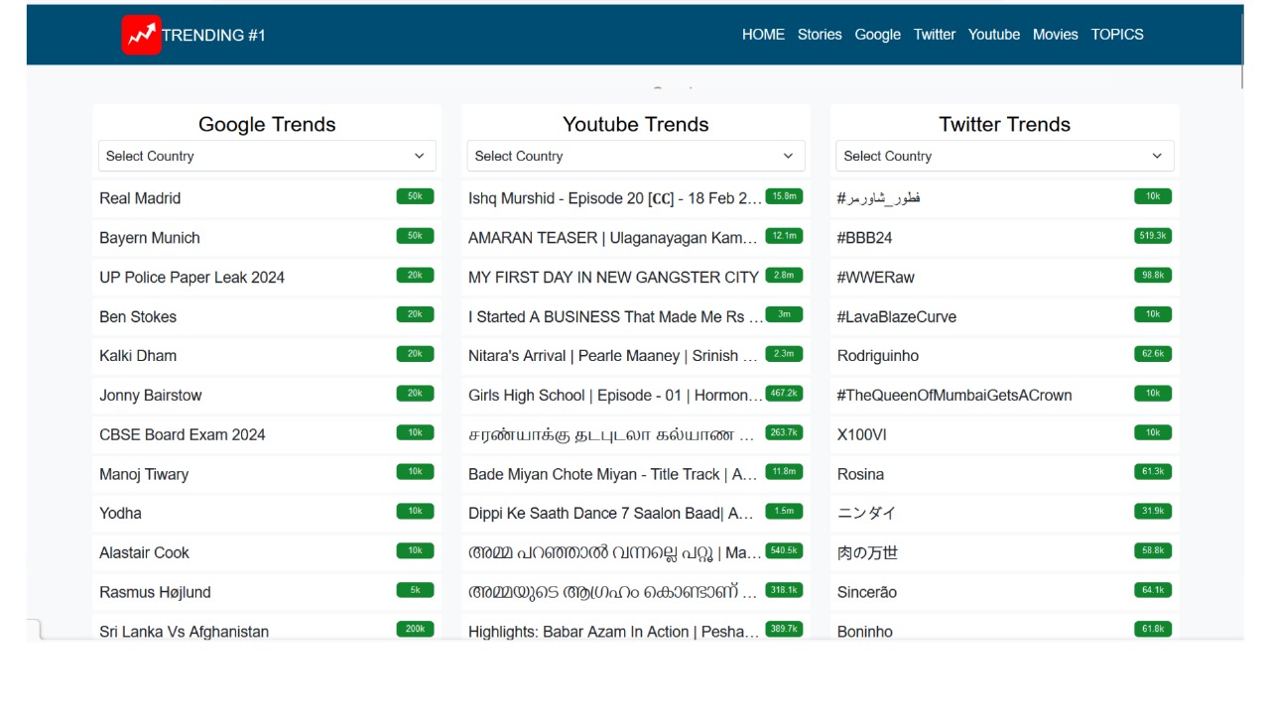
Task: Open the Stories section from navbar
Action: click(x=820, y=34)
